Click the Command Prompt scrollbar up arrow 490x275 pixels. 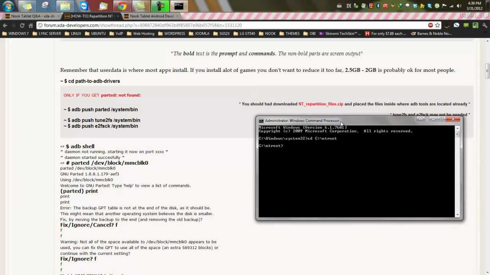click(x=457, y=128)
